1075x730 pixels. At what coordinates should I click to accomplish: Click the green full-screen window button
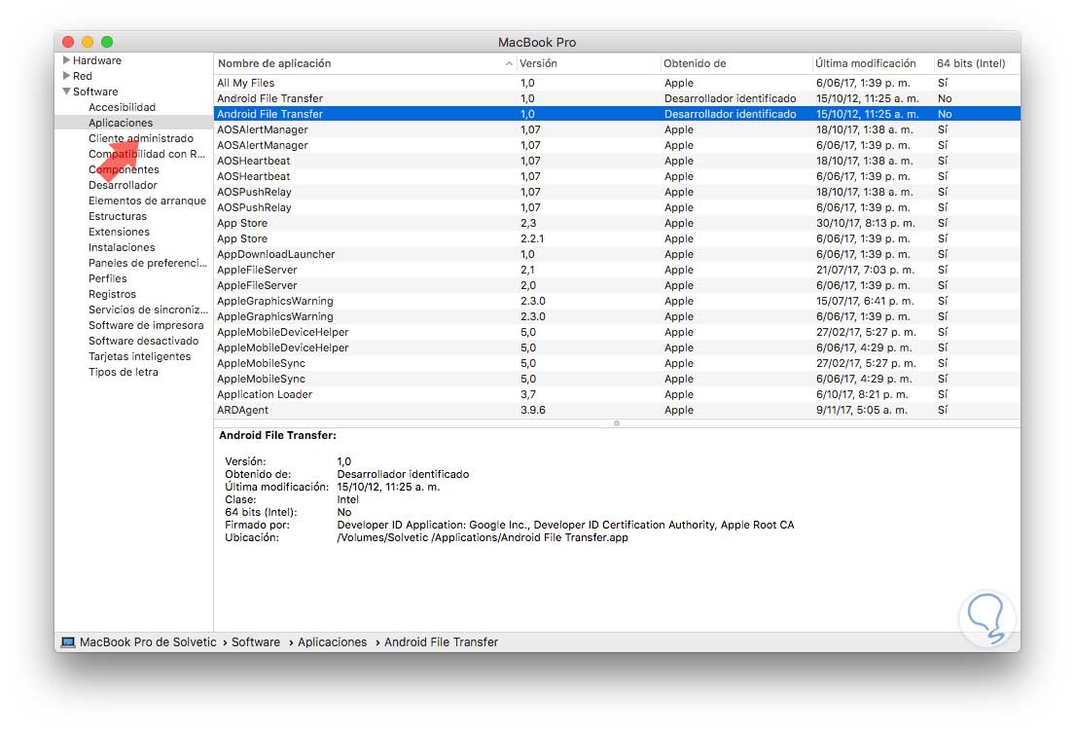107,42
